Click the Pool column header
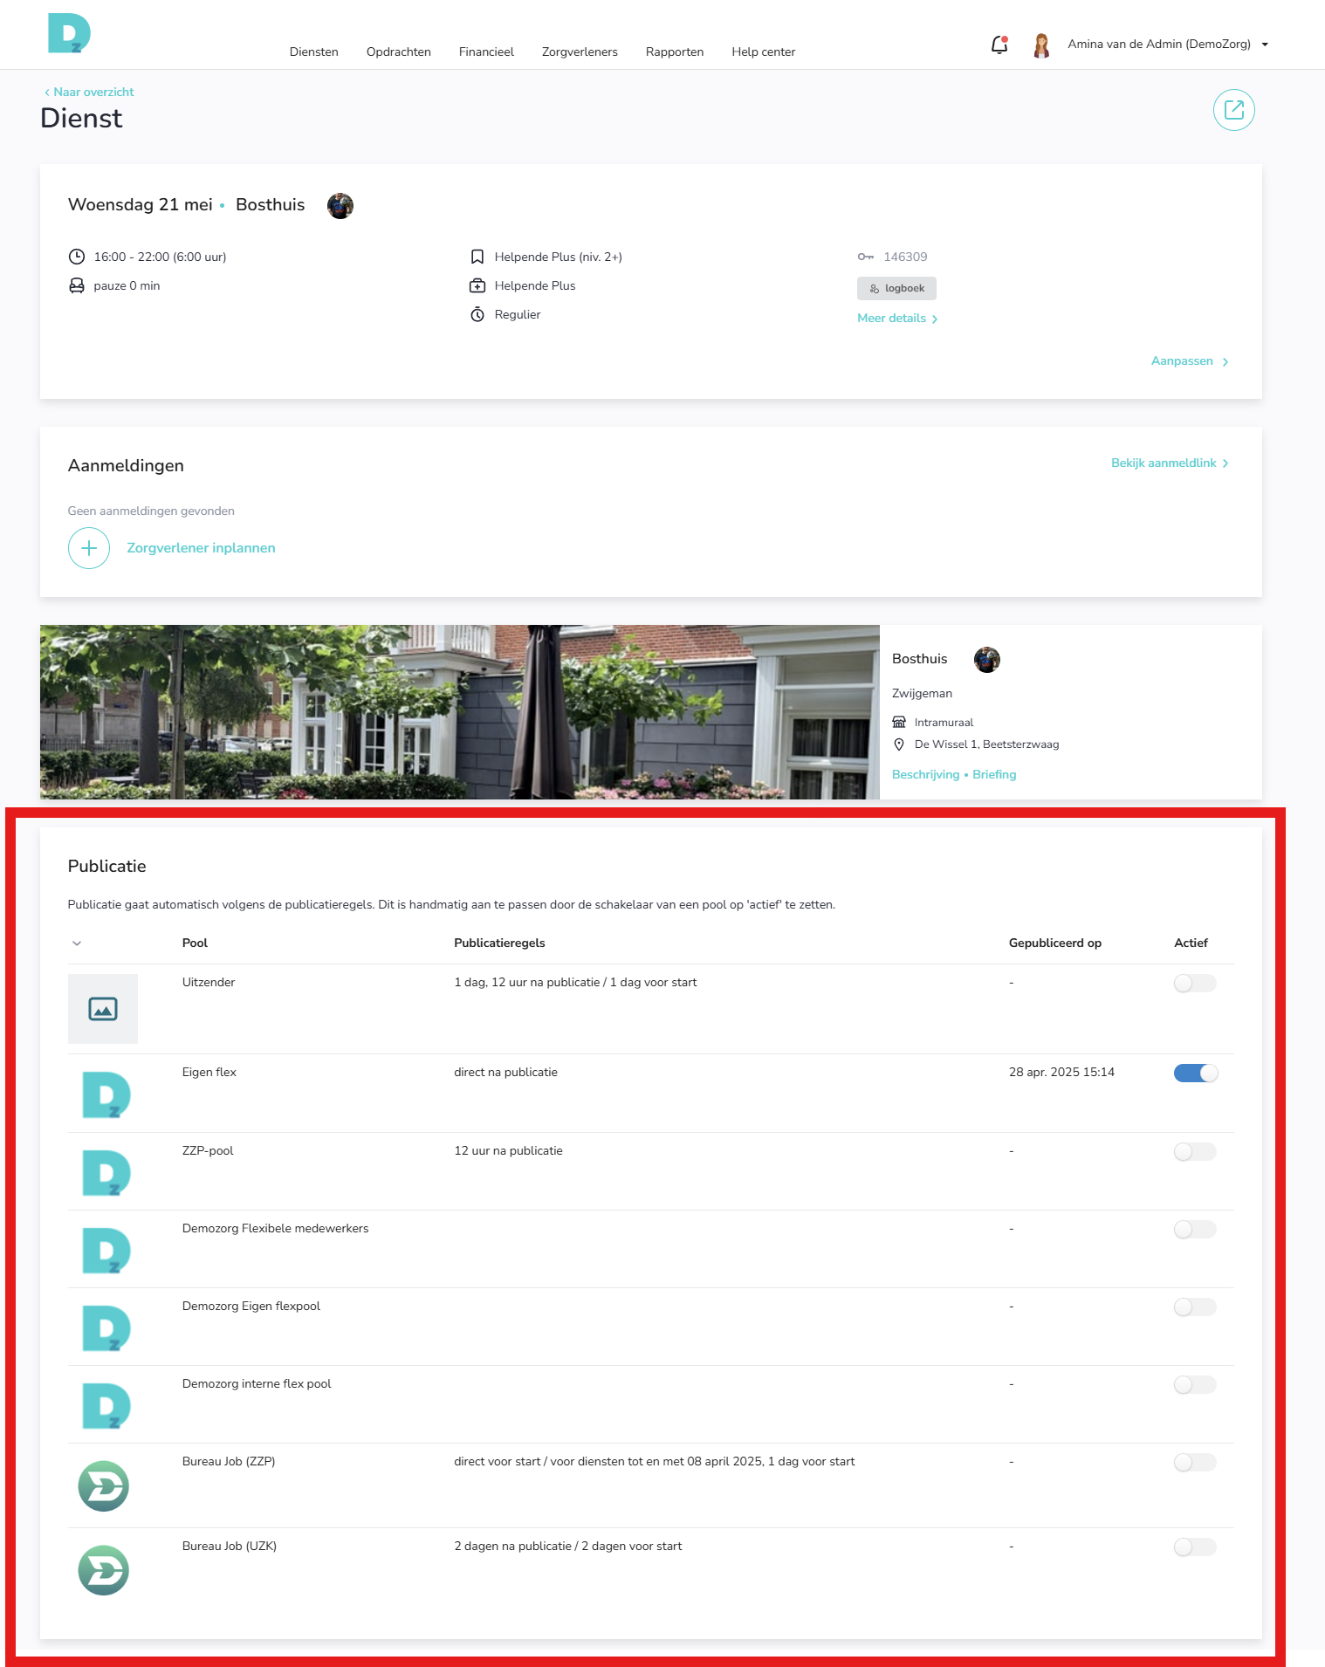1325x1667 pixels. [x=195, y=943]
